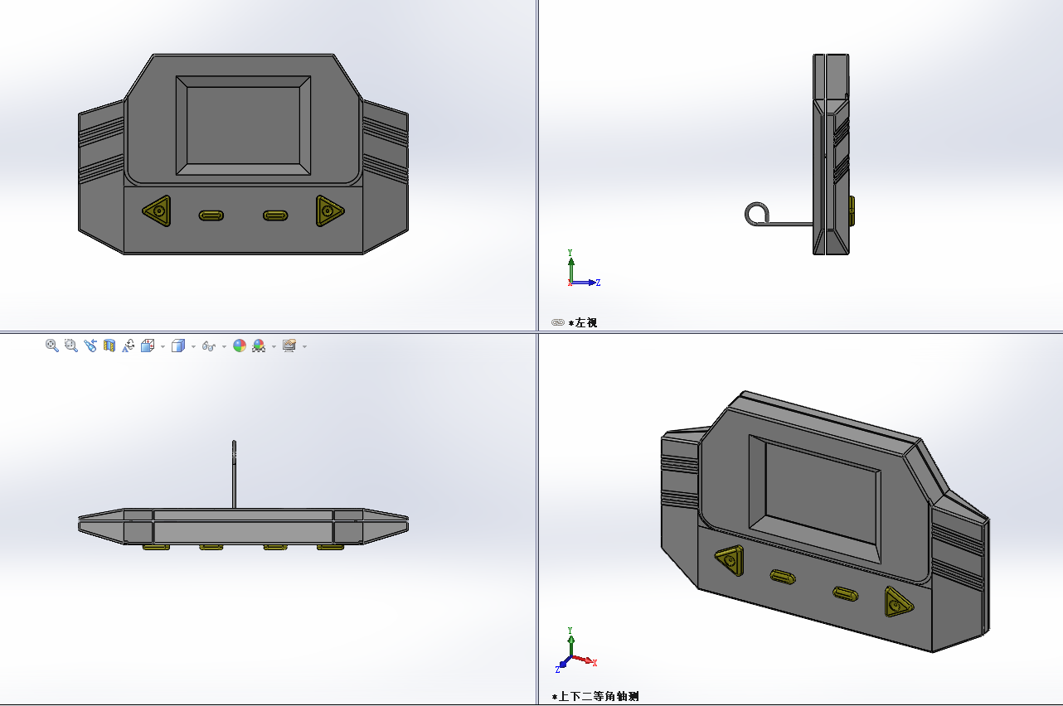Click the *上下二等角轴测 view label
The height and width of the screenshot is (706, 1063).
[595, 697]
